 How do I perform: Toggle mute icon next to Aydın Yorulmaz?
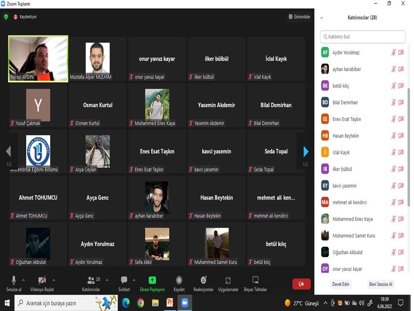click(393, 53)
